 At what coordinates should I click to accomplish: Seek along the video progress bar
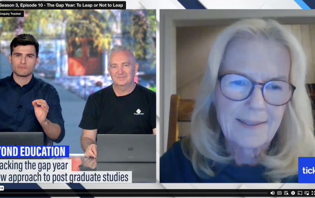tap(134, 193)
